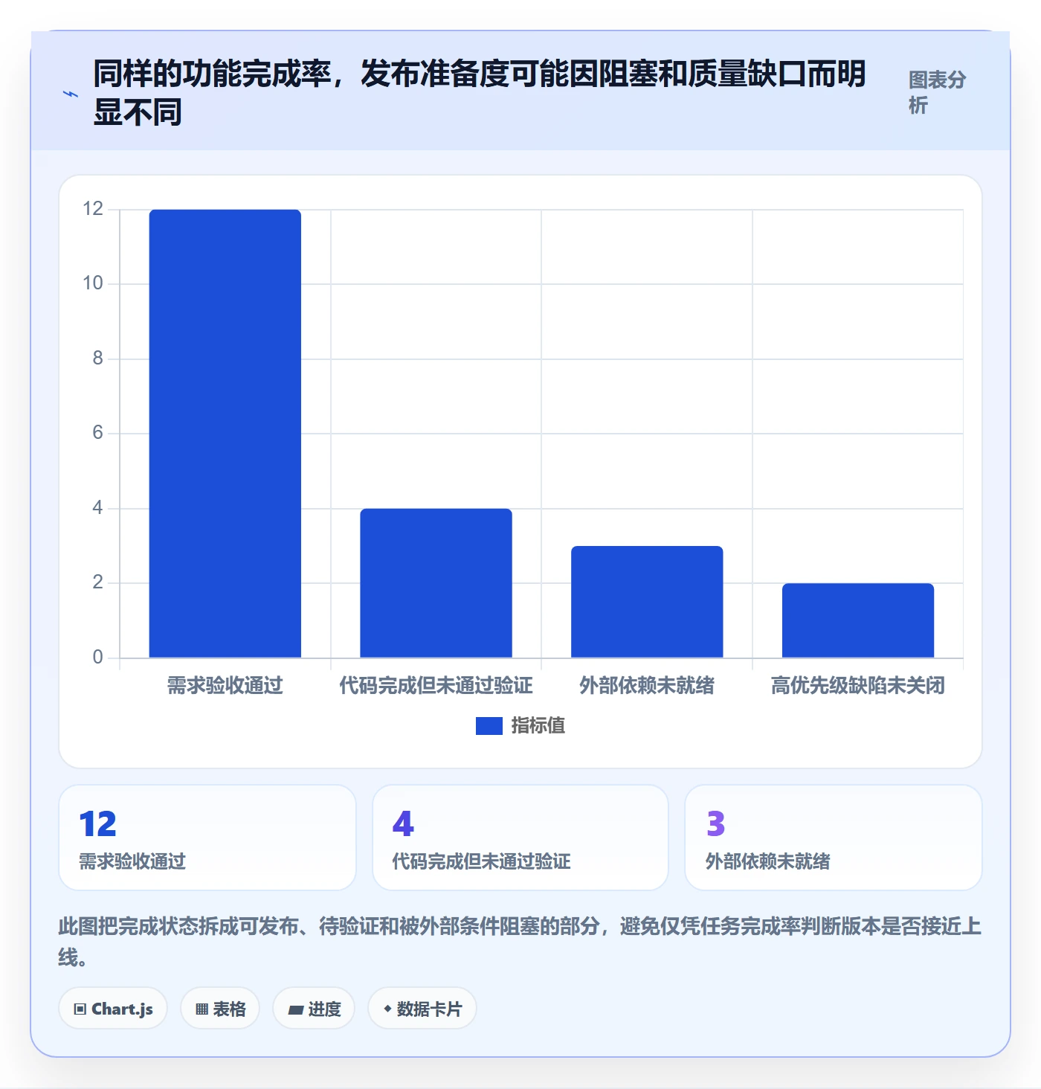1041x1089 pixels.
Task: Select the 代码完成但未通过验证 bar
Action: tap(436, 583)
